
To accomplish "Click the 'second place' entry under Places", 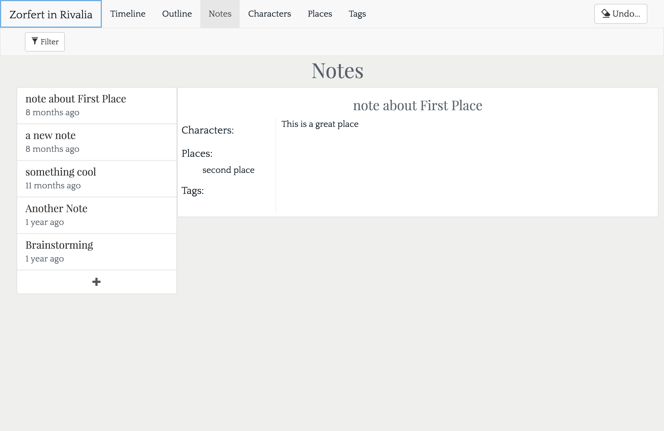I will click(228, 170).
